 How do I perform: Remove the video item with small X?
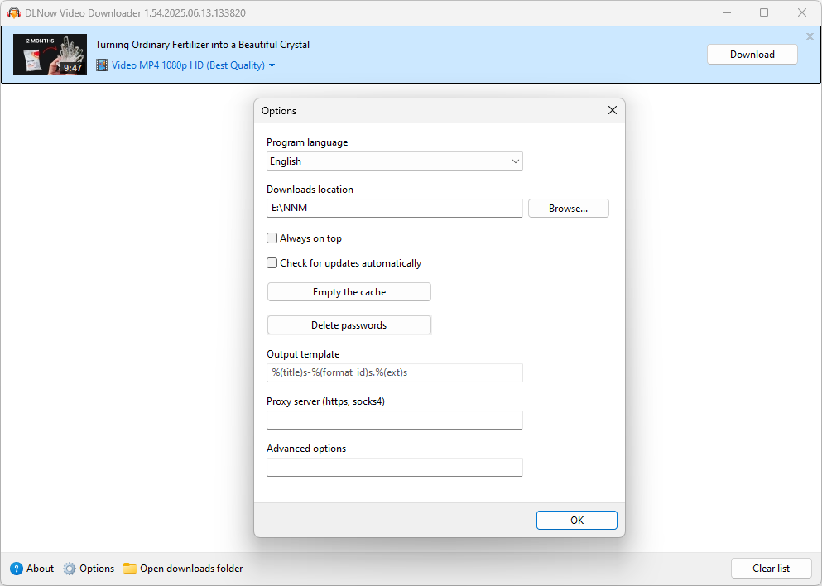(x=810, y=36)
